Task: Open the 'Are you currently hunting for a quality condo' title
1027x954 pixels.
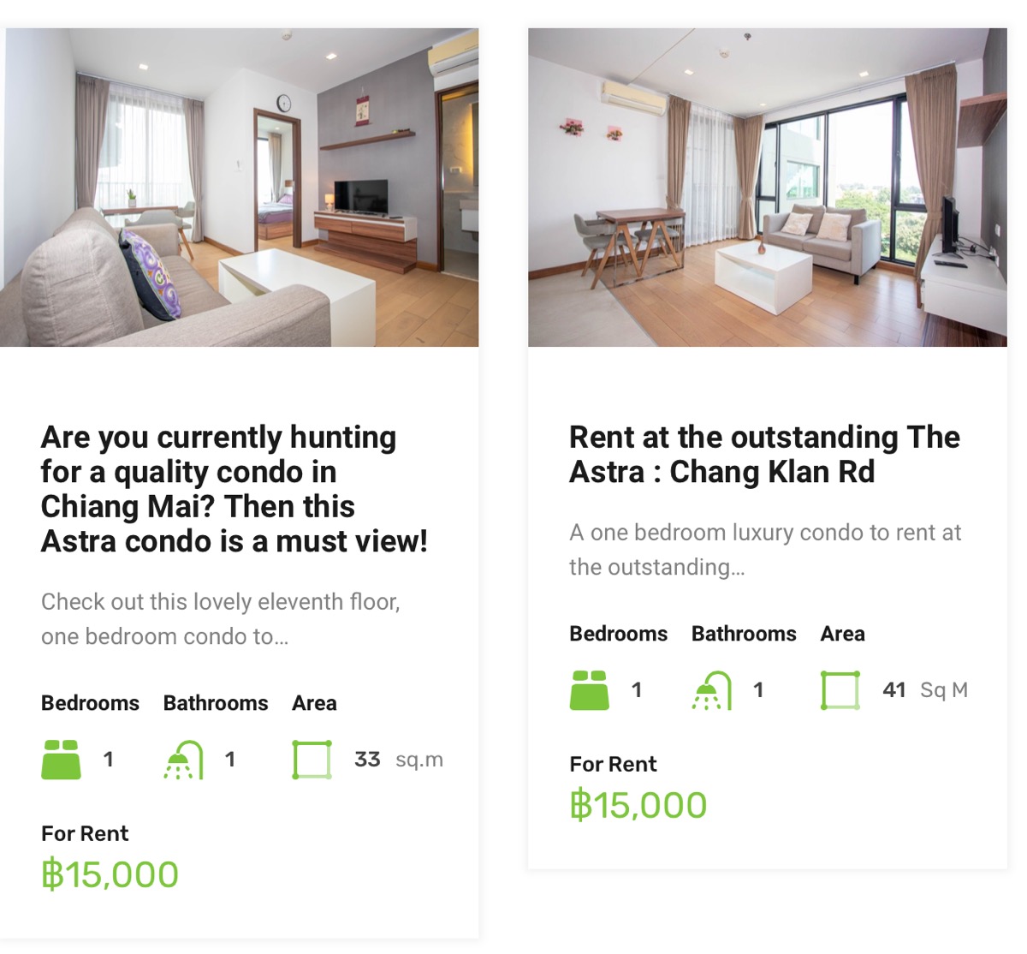Action: 234,489
